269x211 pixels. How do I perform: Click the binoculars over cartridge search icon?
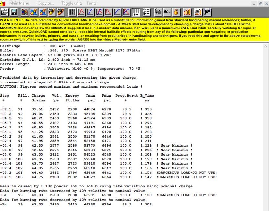(x=52, y=12)
